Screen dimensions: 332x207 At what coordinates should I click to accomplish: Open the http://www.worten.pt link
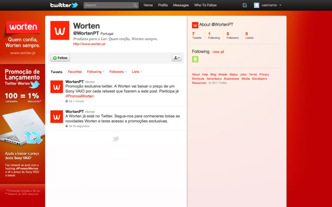(89, 44)
